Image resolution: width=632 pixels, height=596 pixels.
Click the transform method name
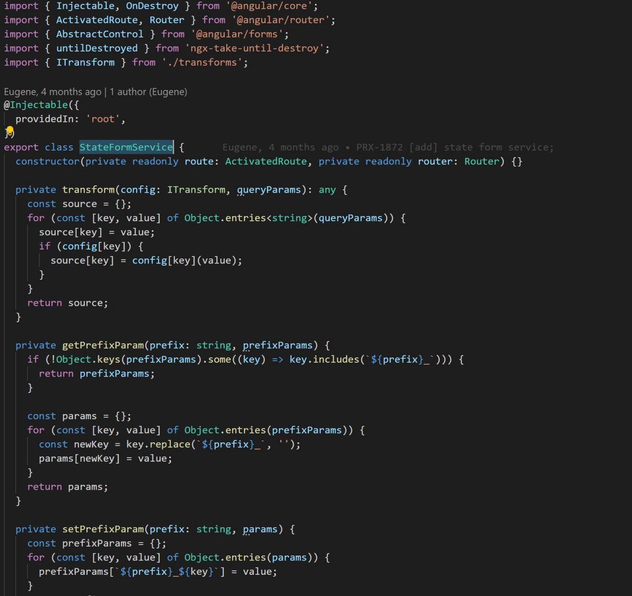[88, 190]
